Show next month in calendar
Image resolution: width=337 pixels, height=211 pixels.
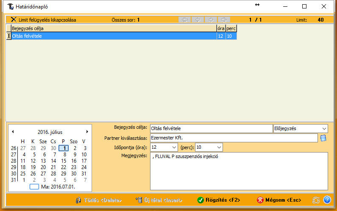coord(87,132)
